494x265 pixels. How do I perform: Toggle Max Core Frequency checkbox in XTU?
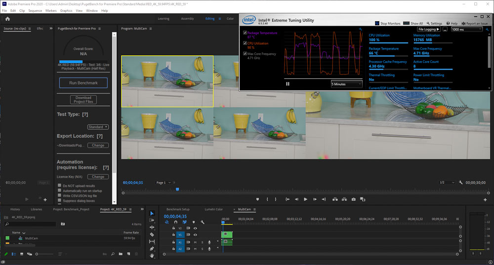pyautogui.click(x=245, y=54)
